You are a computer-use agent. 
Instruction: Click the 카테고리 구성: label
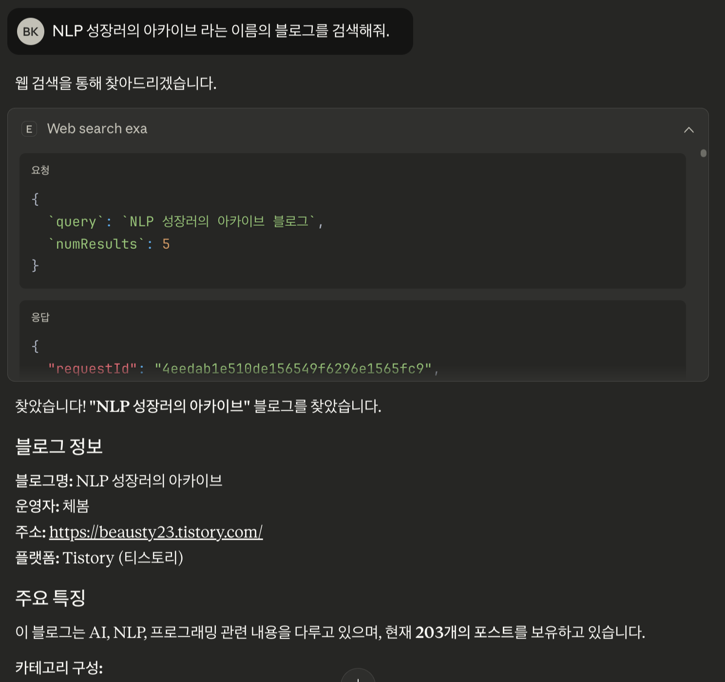pyautogui.click(x=59, y=667)
